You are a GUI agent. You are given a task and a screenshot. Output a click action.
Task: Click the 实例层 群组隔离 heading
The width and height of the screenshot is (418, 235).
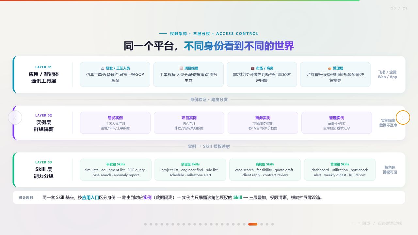(x=44, y=126)
